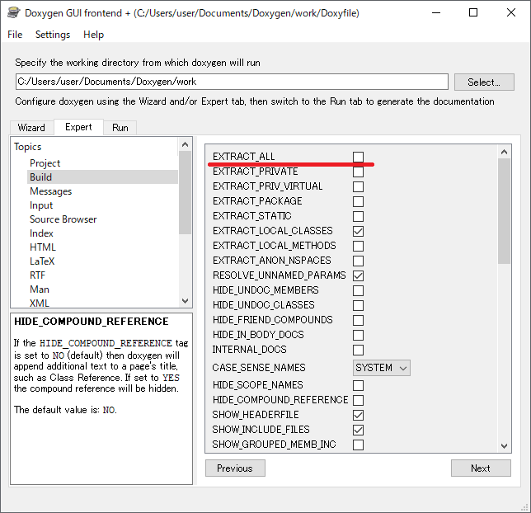The width and height of the screenshot is (531, 513).
Task: Click the Select... directory button
Action: click(483, 82)
